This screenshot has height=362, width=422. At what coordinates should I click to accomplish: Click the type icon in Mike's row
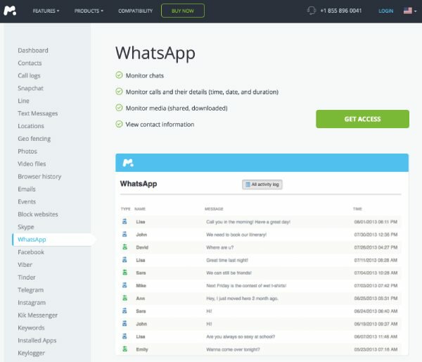pyautogui.click(x=124, y=285)
